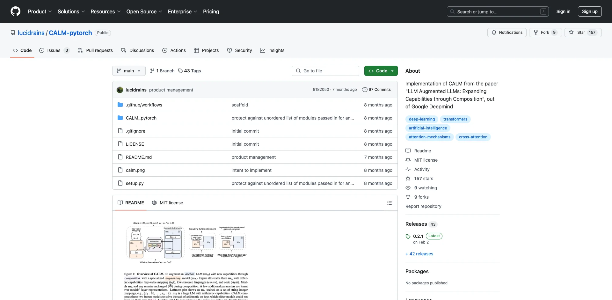Open the intent to implement commit message

pos(251,170)
